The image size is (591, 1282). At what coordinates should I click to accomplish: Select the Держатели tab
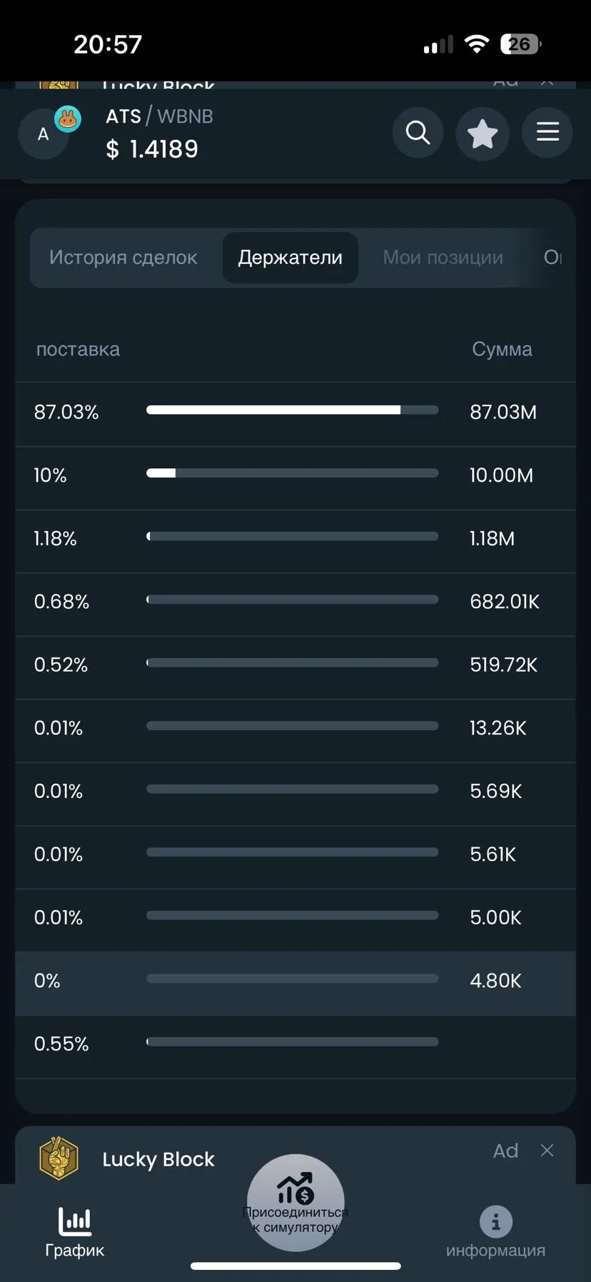coord(290,258)
